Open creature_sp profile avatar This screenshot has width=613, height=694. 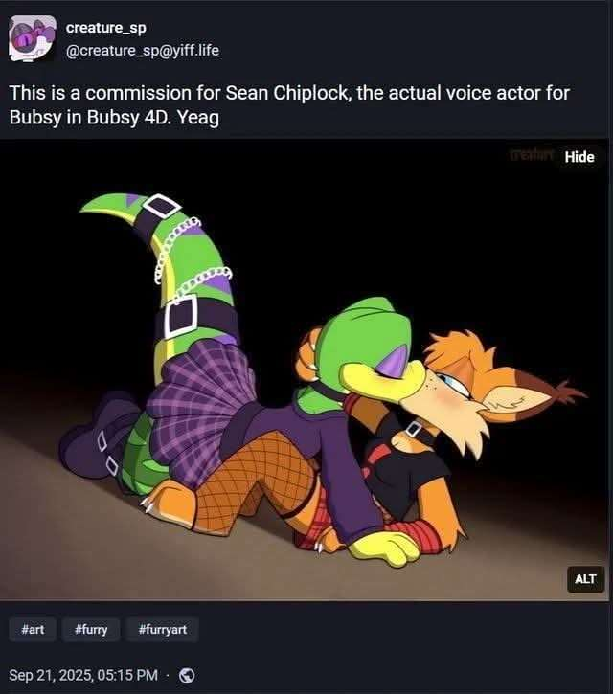pos(33,38)
